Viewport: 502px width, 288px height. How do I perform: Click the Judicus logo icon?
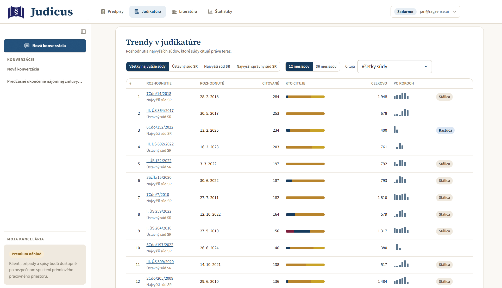coord(16,12)
